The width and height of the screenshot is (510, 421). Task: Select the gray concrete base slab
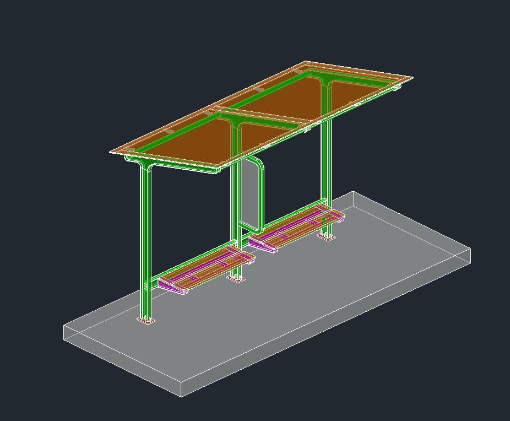point(267,294)
